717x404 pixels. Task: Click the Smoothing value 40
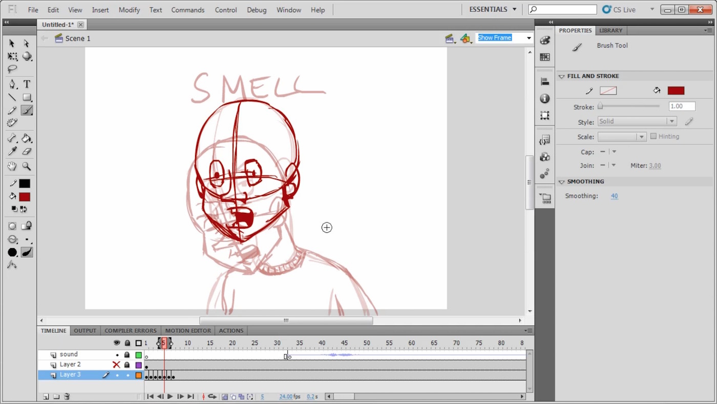point(614,196)
